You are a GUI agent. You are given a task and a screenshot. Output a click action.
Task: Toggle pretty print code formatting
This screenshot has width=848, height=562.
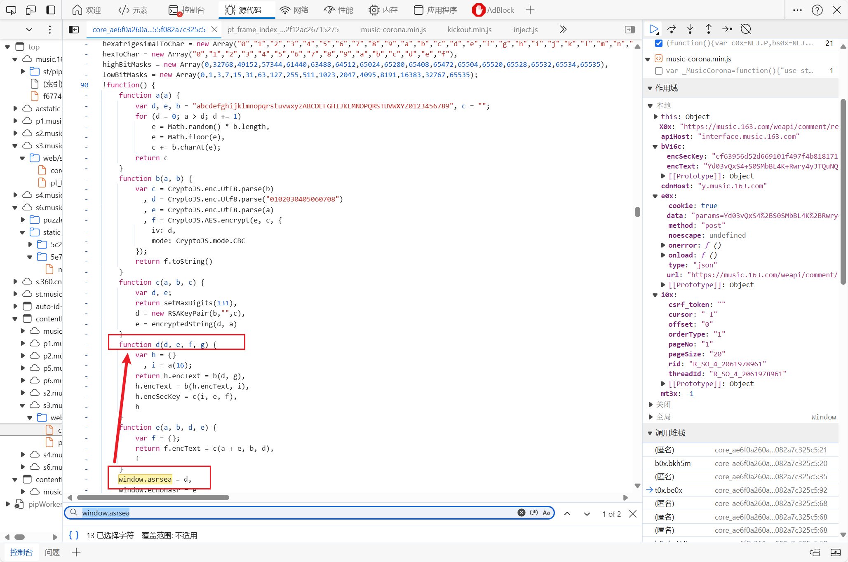[74, 535]
